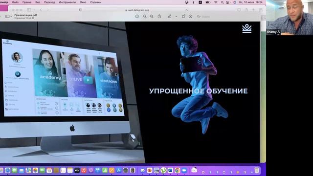Open Notes from the Dock
This screenshot has height=176, width=313.
click(x=70, y=171)
